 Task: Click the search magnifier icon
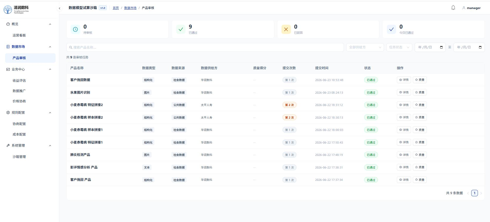point(71,47)
